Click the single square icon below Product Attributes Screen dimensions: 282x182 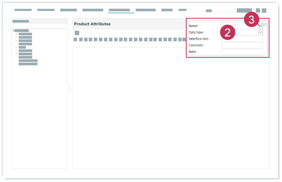77,33
